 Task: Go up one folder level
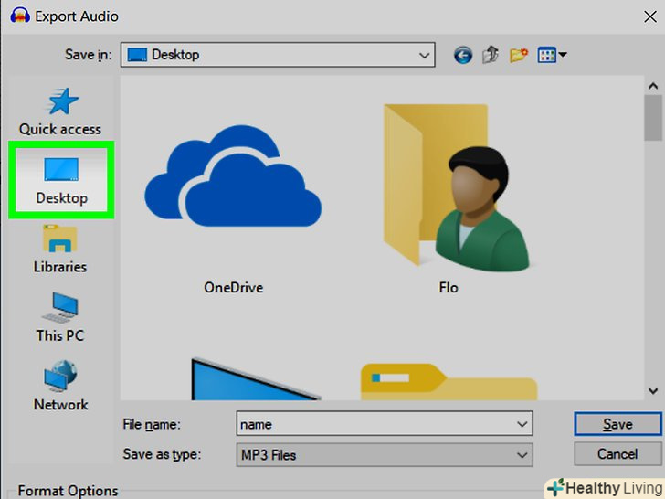491,54
